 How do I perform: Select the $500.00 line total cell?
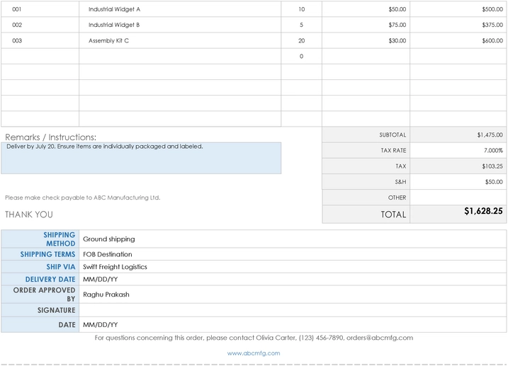(458, 9)
